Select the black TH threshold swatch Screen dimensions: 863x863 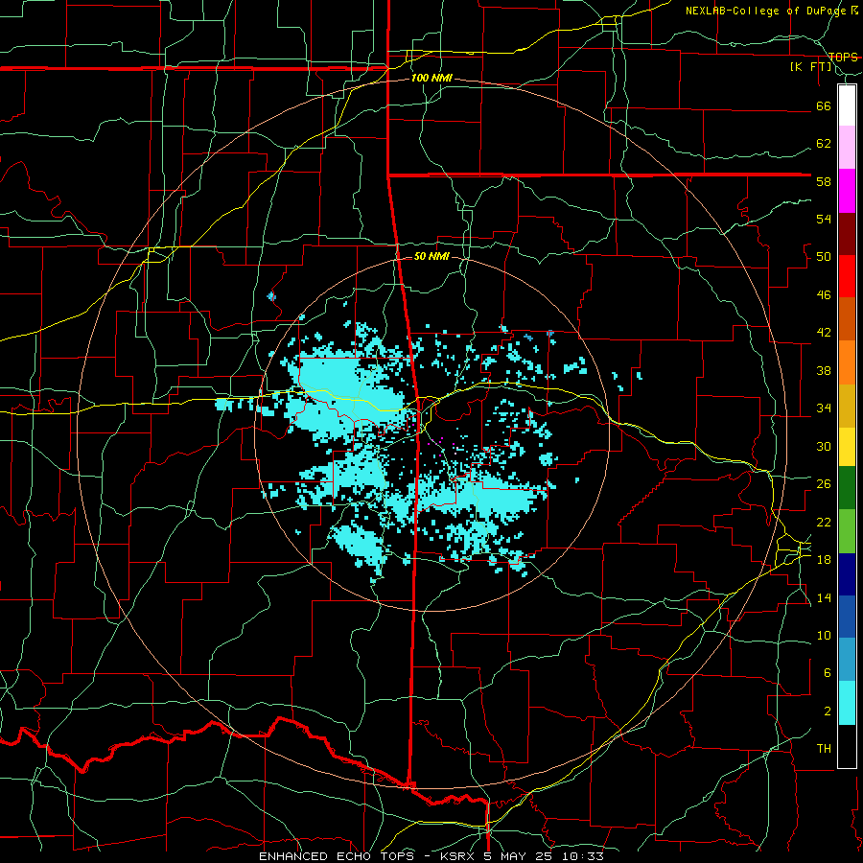[847, 746]
